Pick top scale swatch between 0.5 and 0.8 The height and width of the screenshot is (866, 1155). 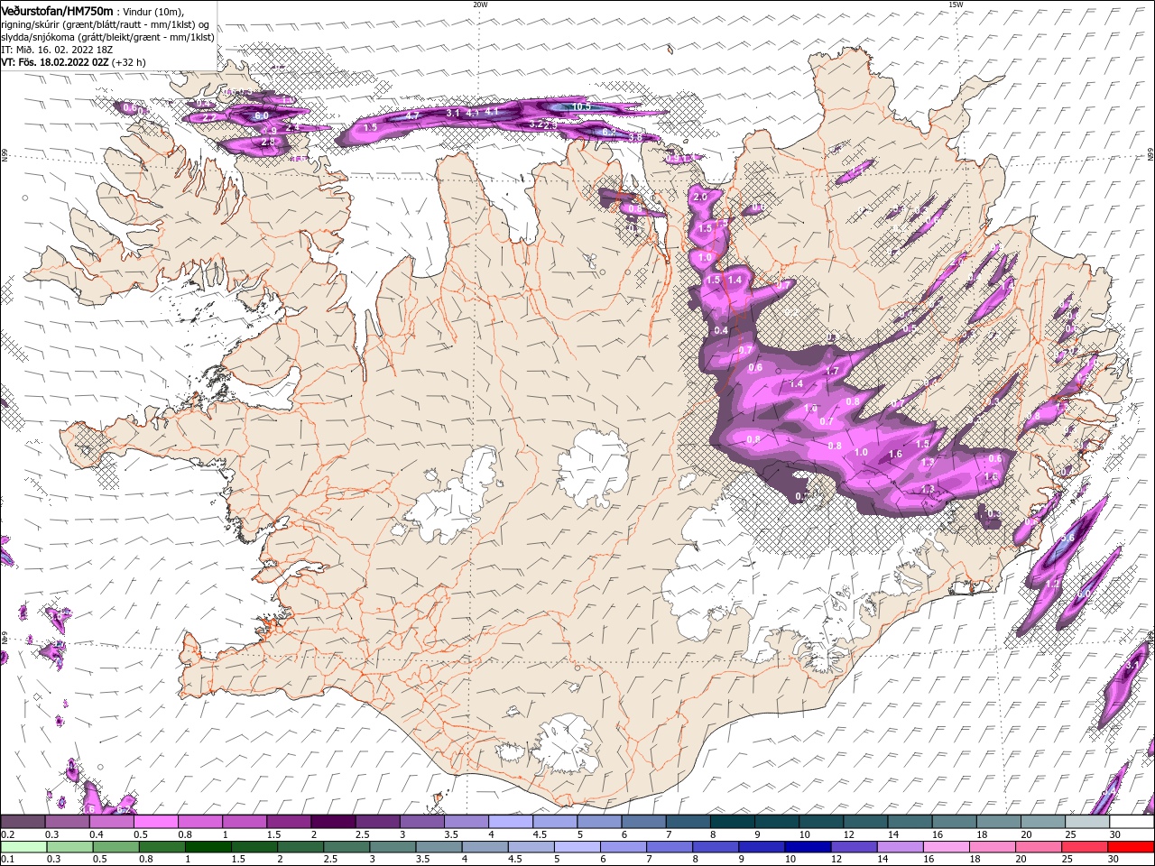pyautogui.click(x=155, y=822)
